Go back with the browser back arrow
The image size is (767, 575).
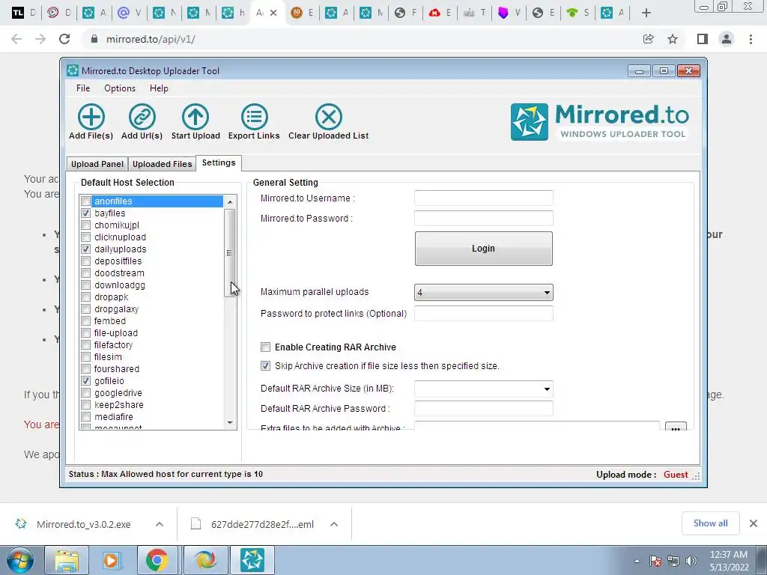click(16, 39)
